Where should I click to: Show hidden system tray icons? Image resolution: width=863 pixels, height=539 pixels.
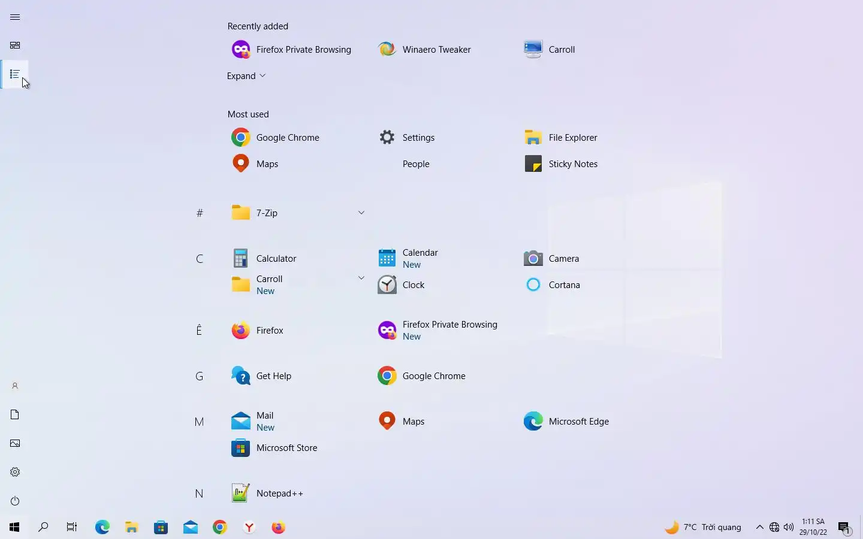click(759, 527)
